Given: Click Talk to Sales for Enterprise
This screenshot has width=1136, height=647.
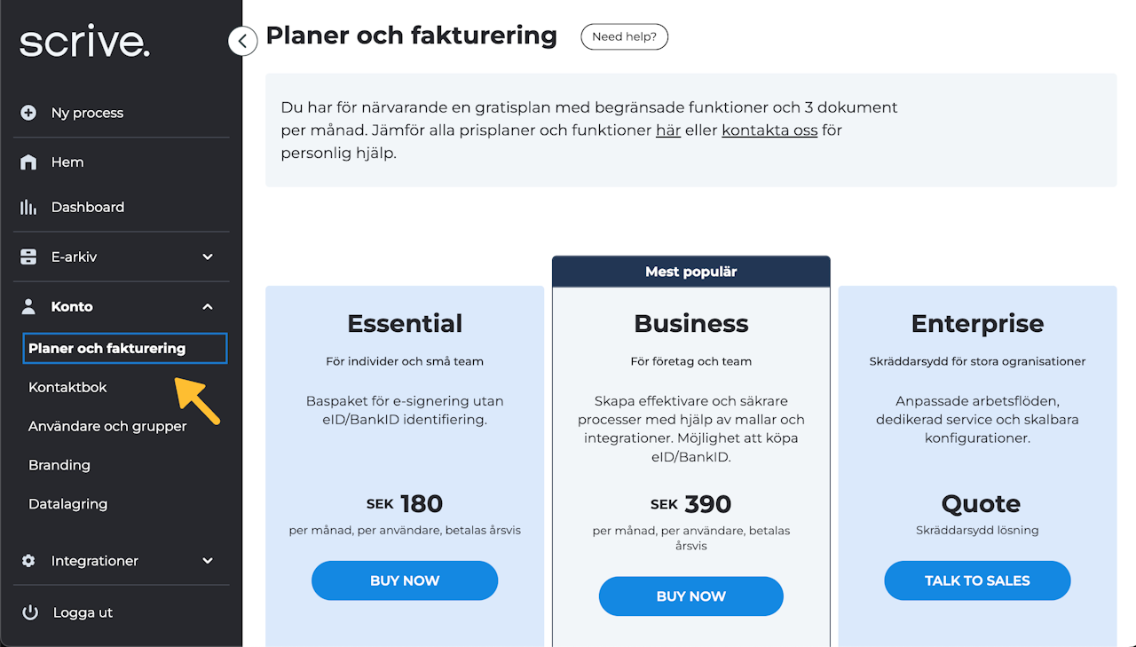Looking at the screenshot, I should [977, 580].
